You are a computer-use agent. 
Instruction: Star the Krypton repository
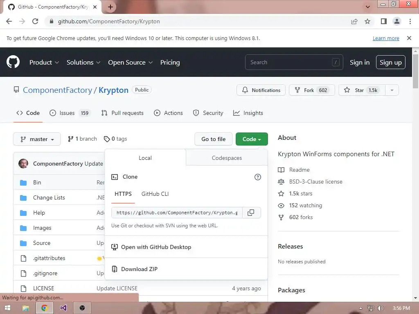click(x=362, y=90)
